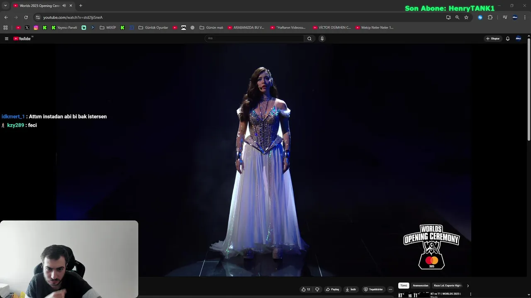Open the Shazam extension icon
531x298 pixels.
tap(480, 17)
